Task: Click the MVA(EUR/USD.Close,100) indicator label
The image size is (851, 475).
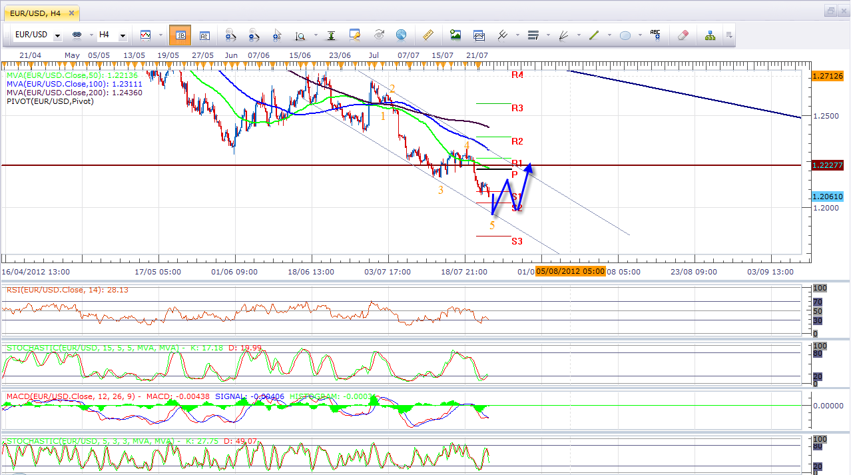Action: click(x=74, y=84)
